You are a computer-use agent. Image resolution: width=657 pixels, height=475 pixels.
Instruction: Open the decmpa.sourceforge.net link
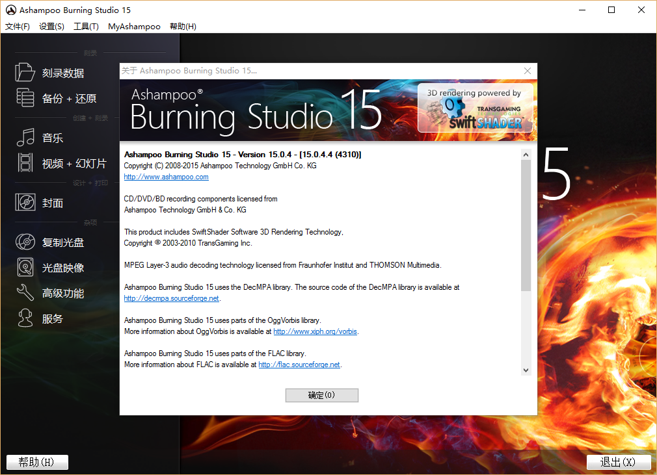[x=171, y=298]
